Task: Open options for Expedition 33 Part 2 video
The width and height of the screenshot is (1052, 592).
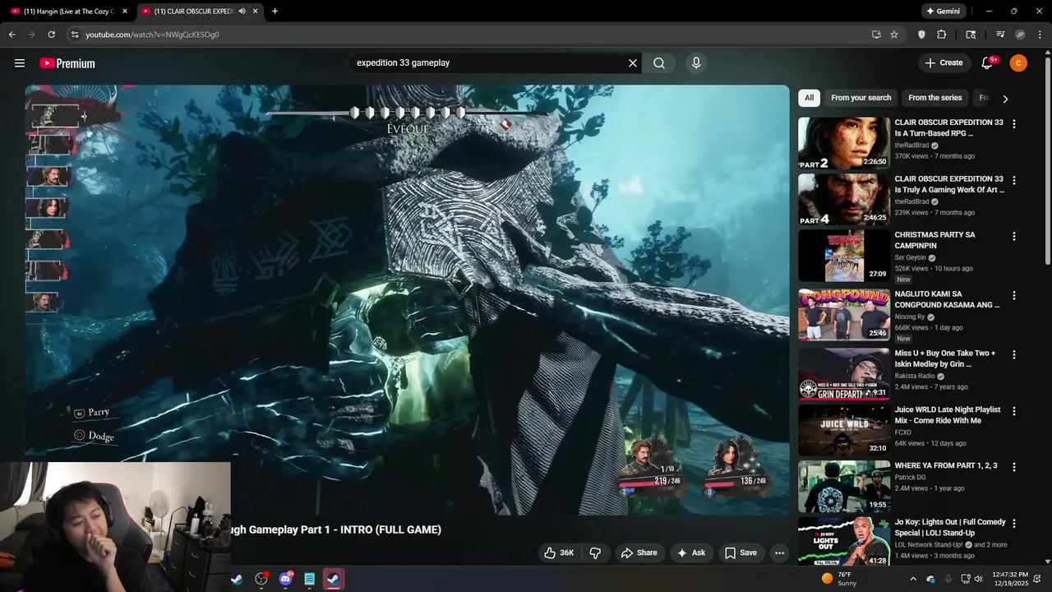Action: click(1013, 124)
